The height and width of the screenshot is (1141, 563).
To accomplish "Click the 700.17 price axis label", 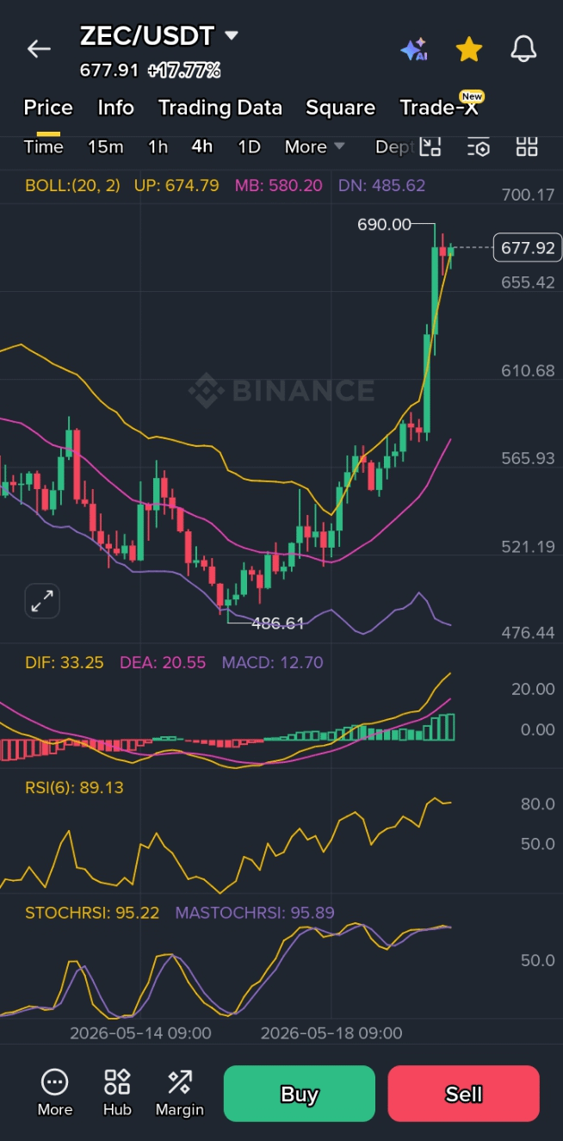I will pyautogui.click(x=529, y=195).
